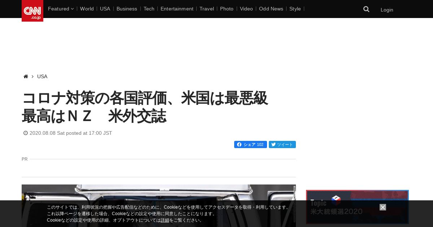This screenshot has width=433, height=227.
Task: Click the article's main photo
Action: 159,206
